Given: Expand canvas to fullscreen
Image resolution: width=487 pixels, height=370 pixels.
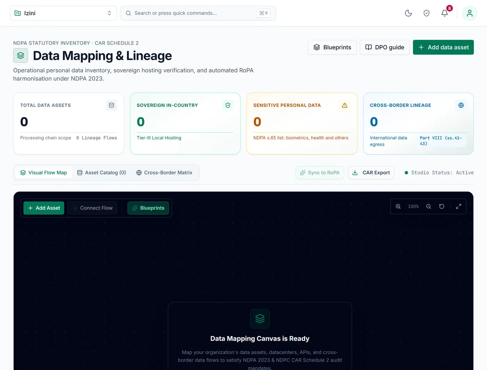Looking at the screenshot, I should point(459,207).
